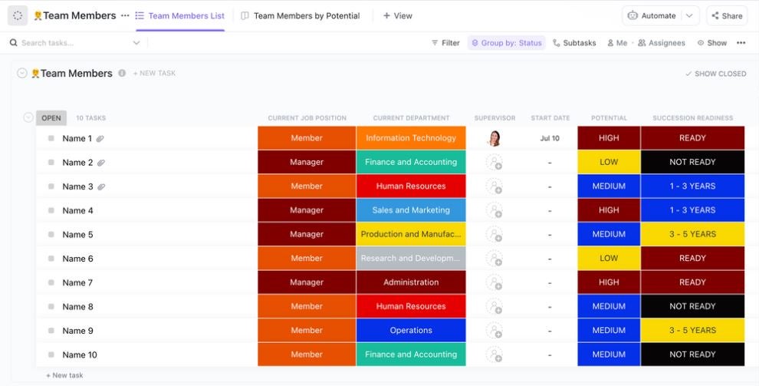Open the three-dot menu next to Team Members title

pyautogui.click(x=125, y=15)
